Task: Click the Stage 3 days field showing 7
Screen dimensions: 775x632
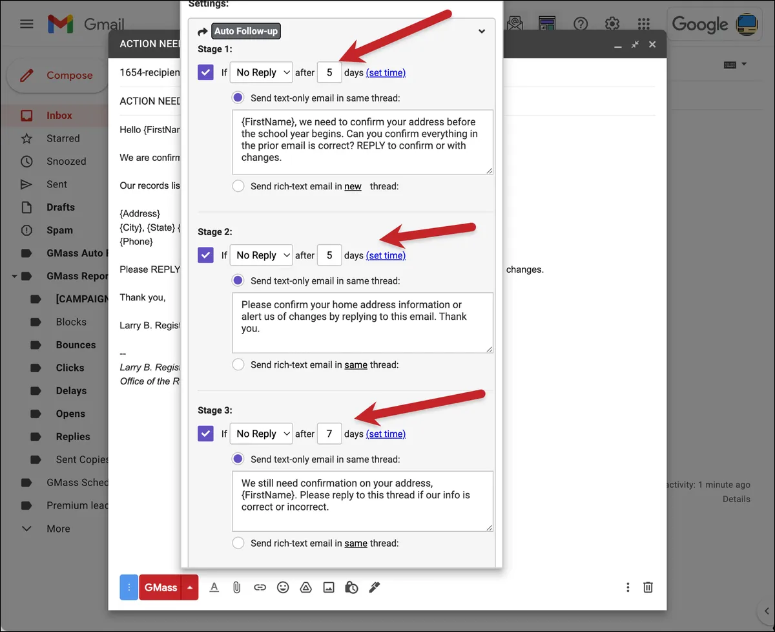Action: tap(329, 434)
